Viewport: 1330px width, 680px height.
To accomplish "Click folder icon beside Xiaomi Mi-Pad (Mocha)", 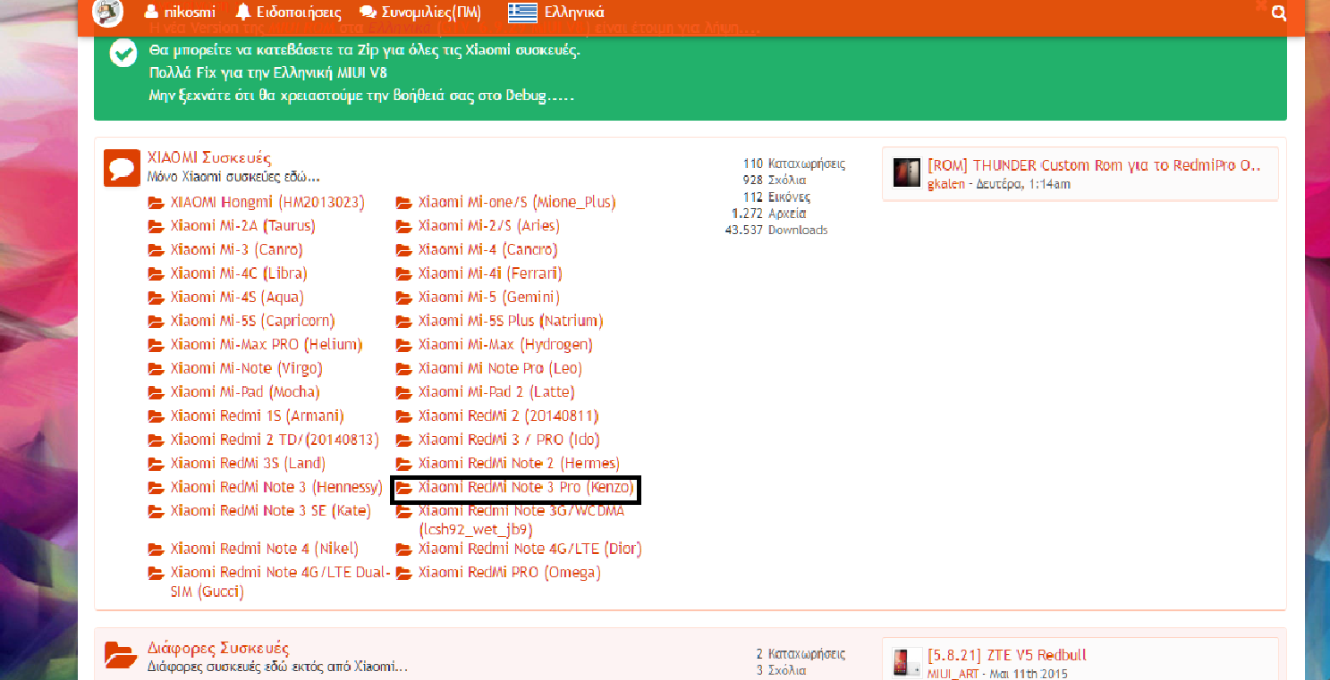I will pyautogui.click(x=157, y=392).
